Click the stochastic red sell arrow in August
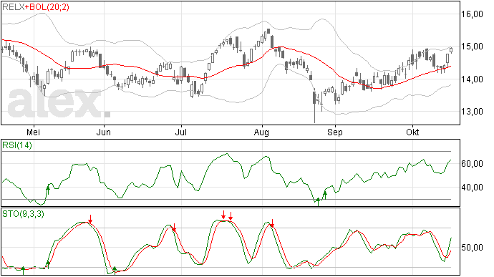Viewport: 494px width, 277px height. (272, 223)
